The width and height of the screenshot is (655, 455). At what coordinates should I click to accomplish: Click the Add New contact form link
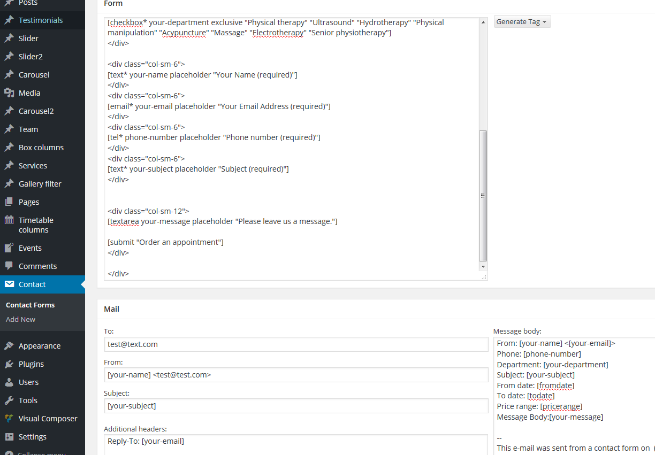[20, 319]
